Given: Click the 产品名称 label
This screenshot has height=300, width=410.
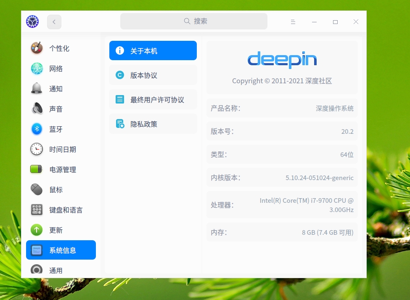Looking at the screenshot, I should pyautogui.click(x=225, y=108).
